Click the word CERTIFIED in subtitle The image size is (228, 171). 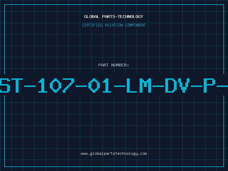click(x=92, y=25)
